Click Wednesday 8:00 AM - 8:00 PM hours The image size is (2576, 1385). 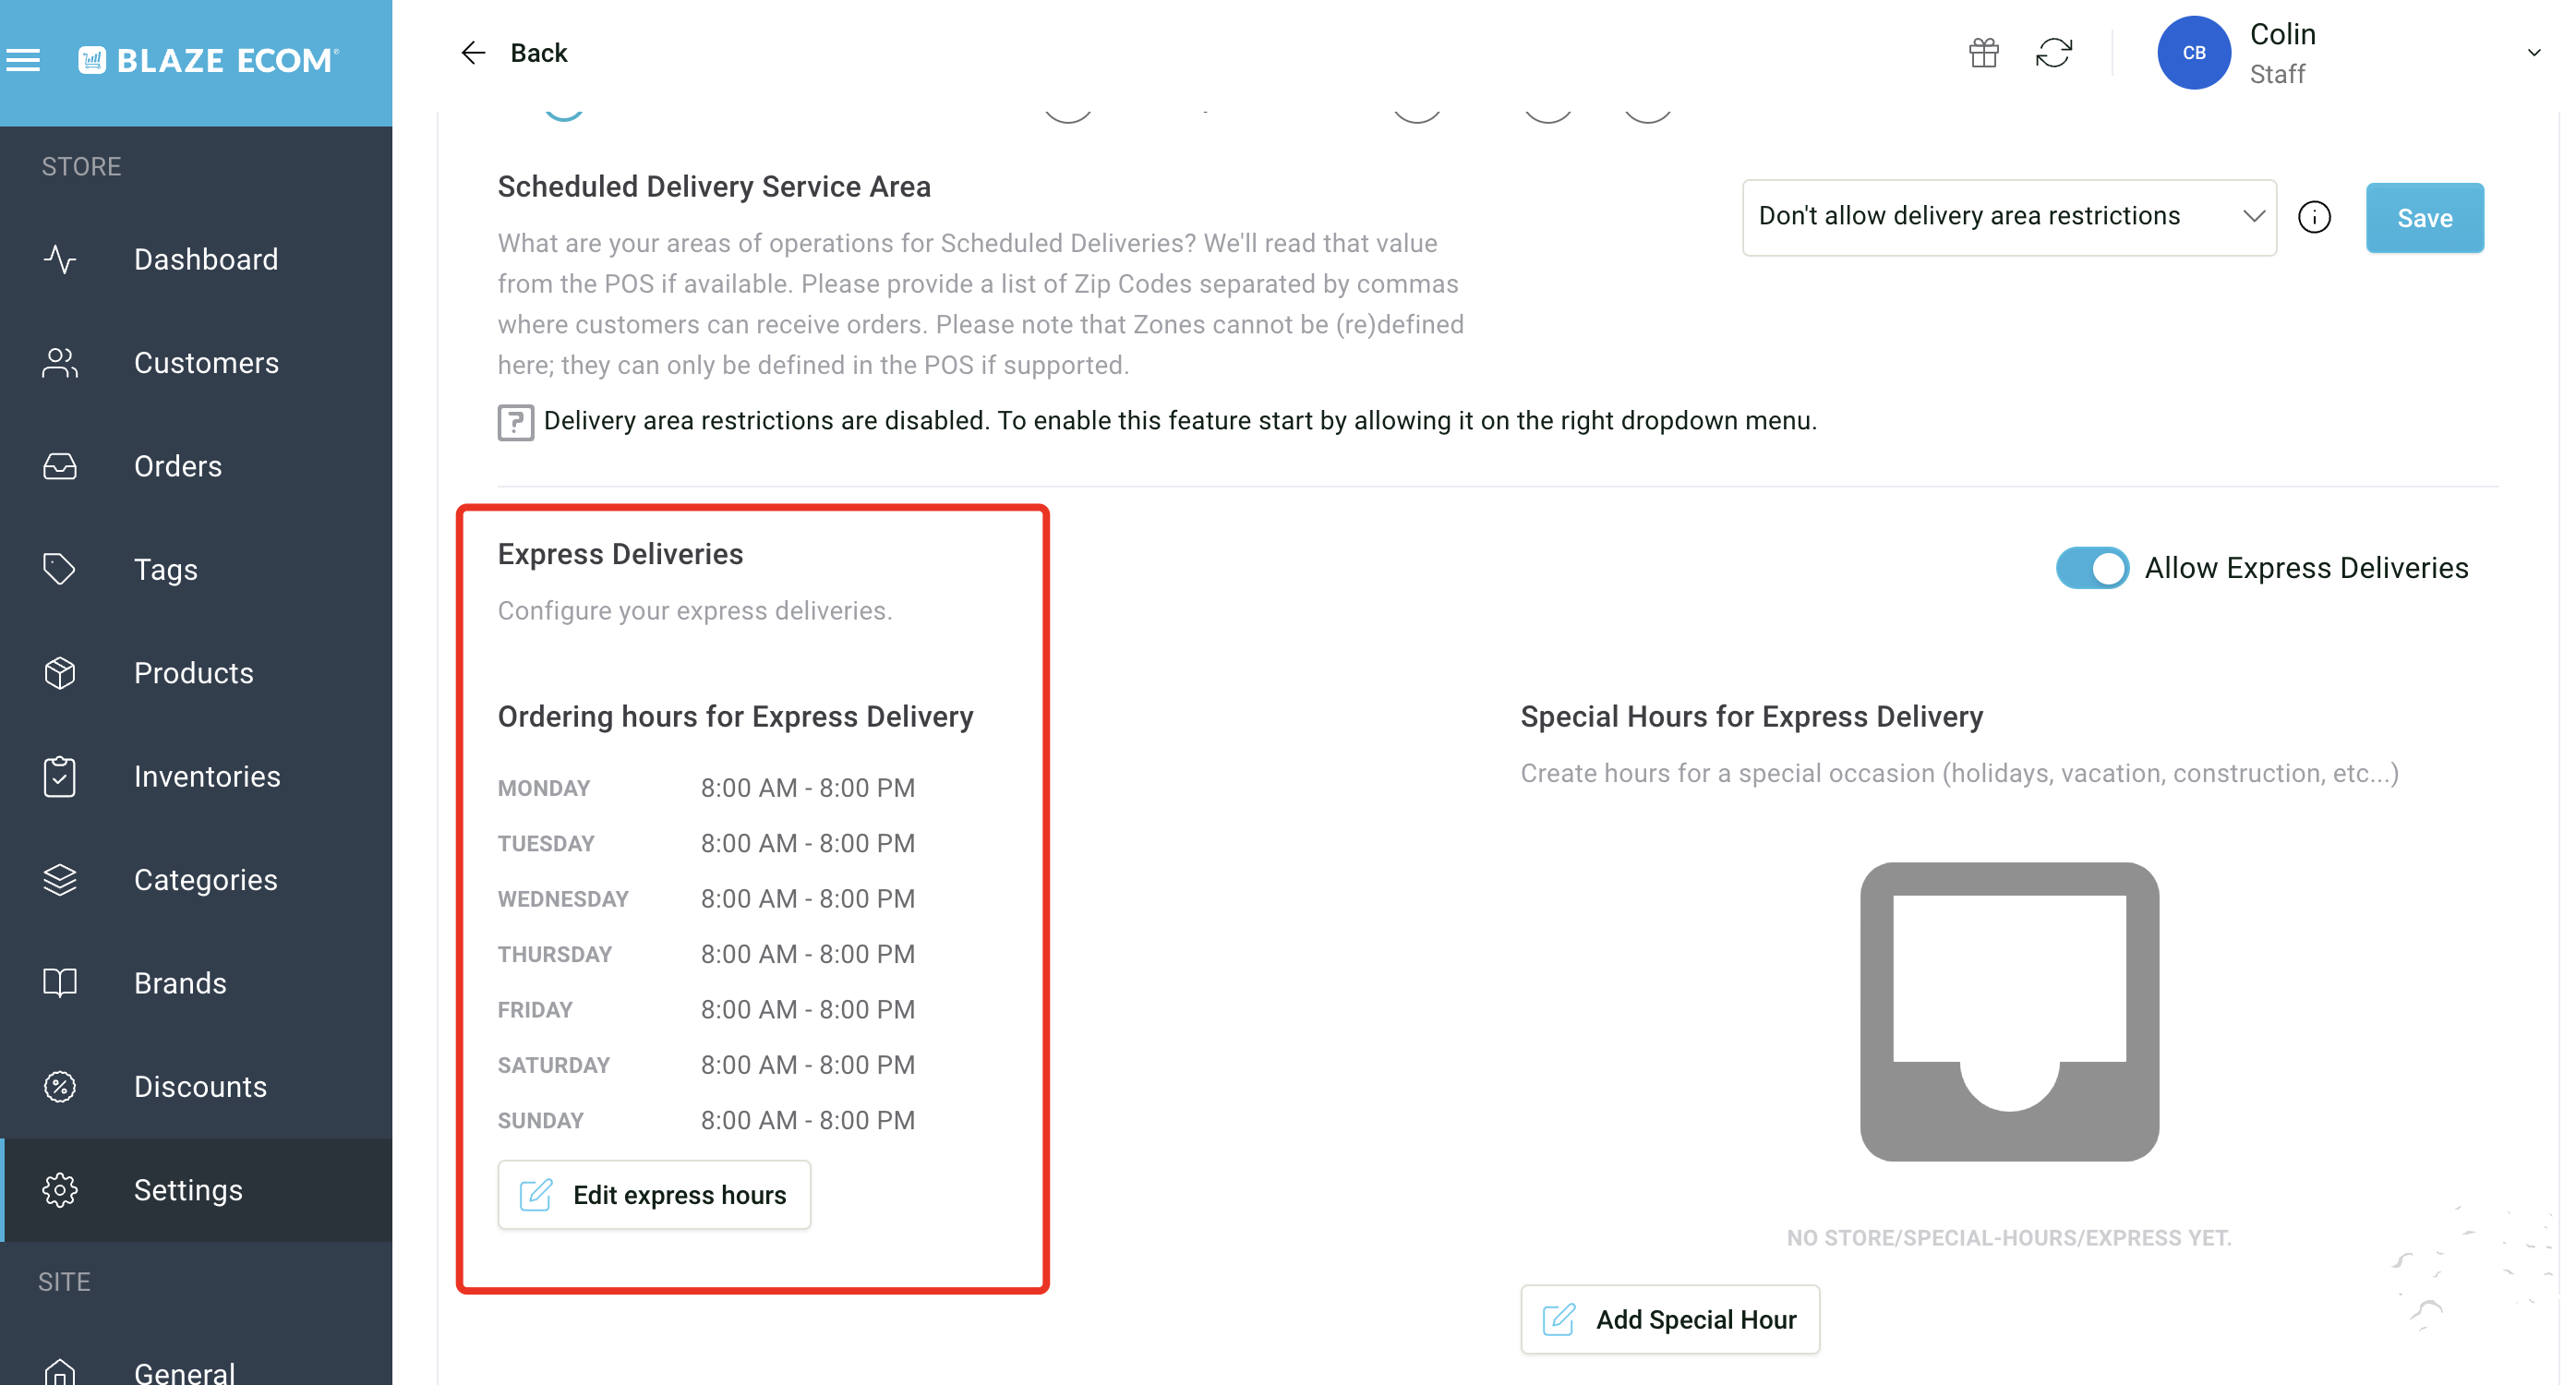[808, 899]
